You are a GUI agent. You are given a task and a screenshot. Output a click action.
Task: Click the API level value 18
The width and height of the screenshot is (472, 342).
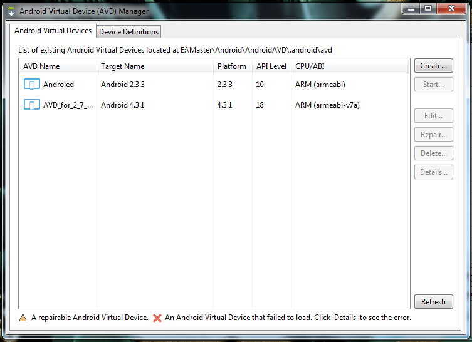click(x=260, y=105)
